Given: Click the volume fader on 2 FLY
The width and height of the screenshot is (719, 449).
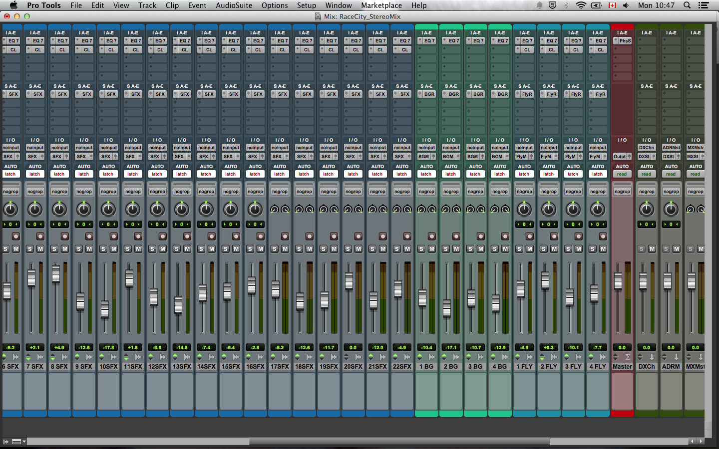Looking at the screenshot, I should tap(545, 280).
